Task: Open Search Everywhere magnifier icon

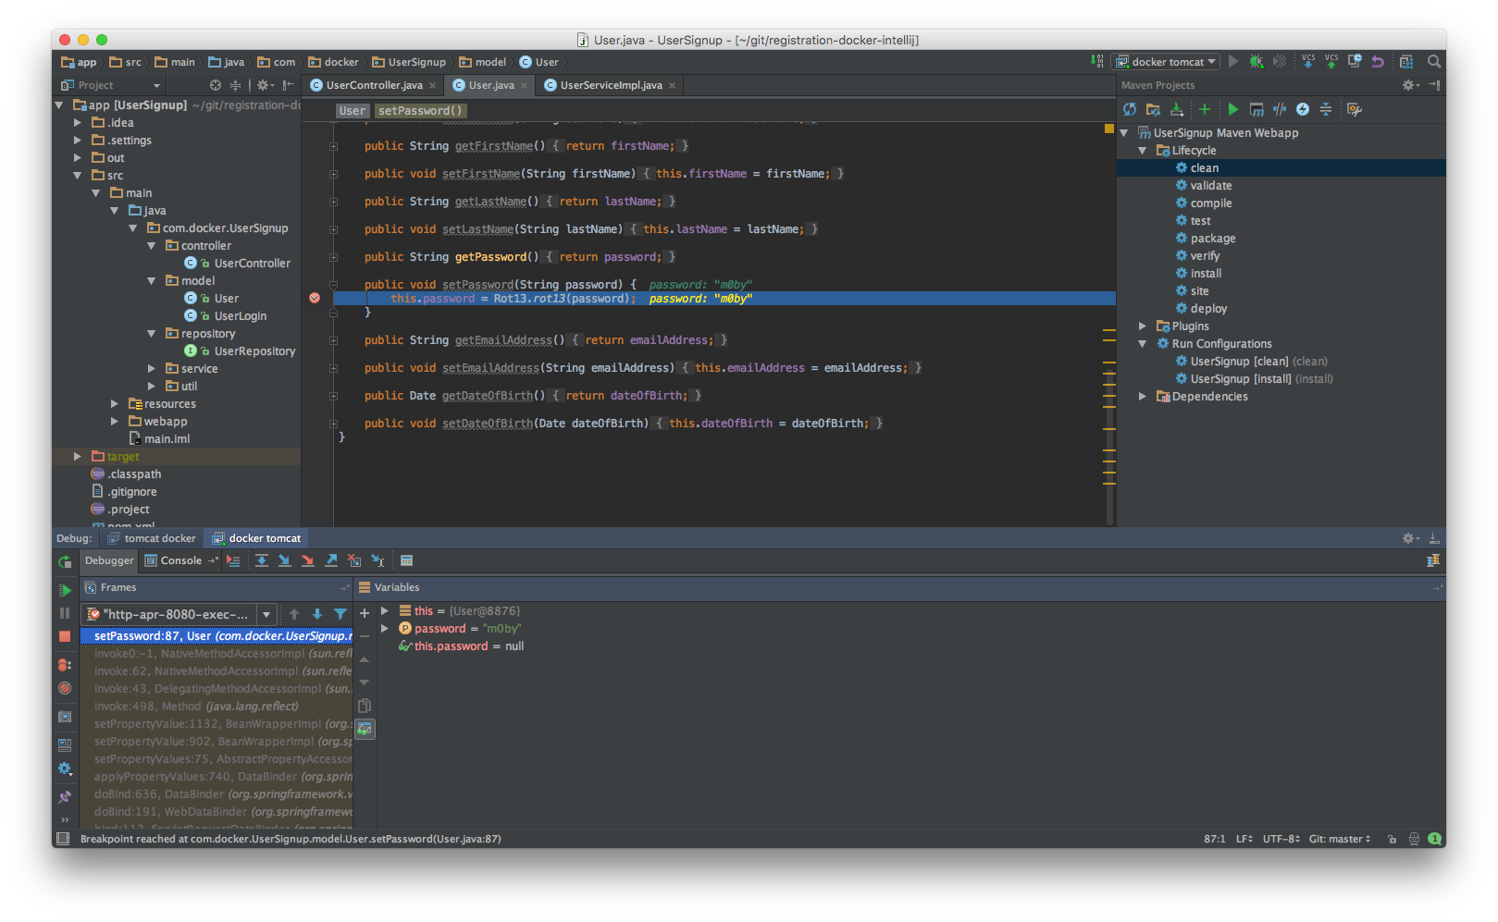Action: click(x=1433, y=62)
